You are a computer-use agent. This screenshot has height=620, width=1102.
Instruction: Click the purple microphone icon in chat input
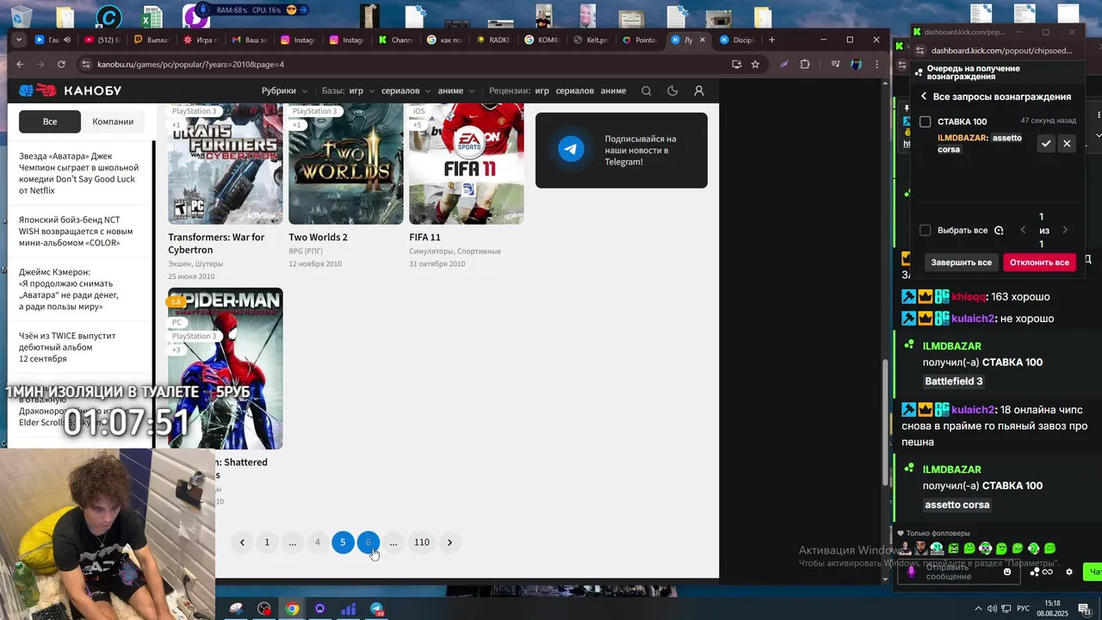click(911, 572)
